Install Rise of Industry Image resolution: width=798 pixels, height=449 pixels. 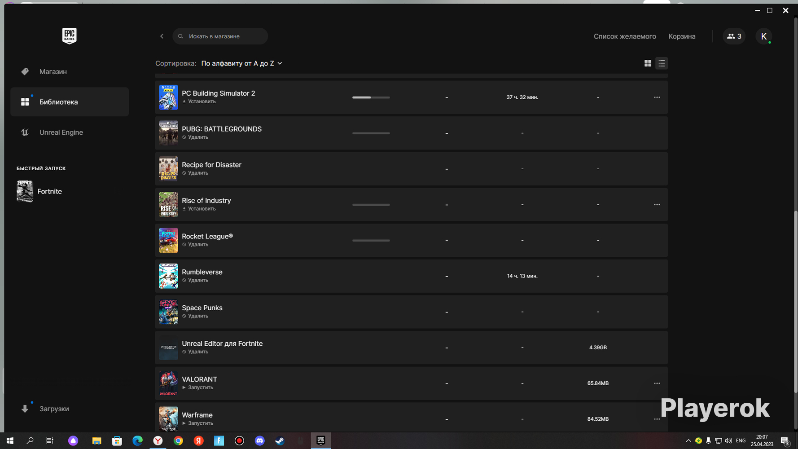pyautogui.click(x=199, y=209)
